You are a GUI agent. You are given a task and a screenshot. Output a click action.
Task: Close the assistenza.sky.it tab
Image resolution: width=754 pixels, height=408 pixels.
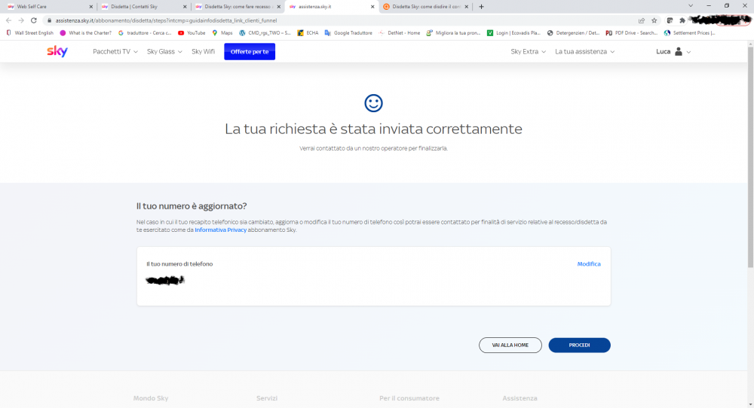[x=372, y=7]
